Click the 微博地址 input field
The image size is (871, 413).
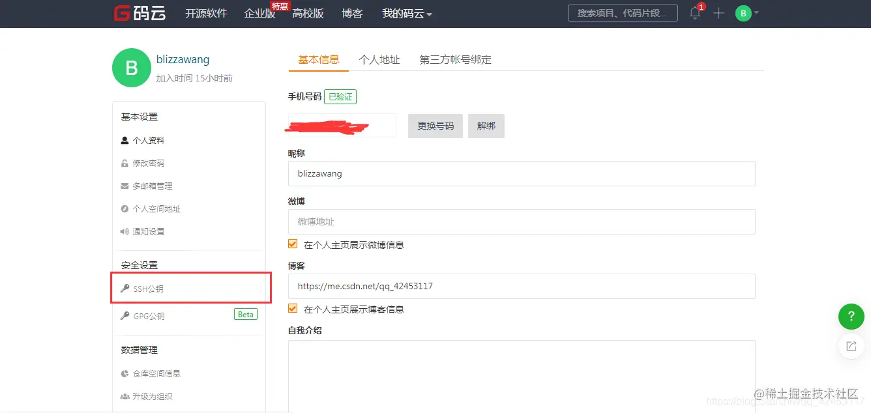(x=522, y=221)
